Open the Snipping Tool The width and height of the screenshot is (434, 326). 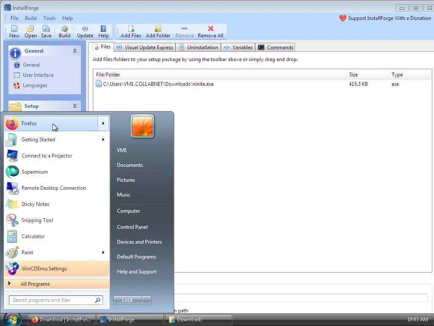tap(57, 220)
